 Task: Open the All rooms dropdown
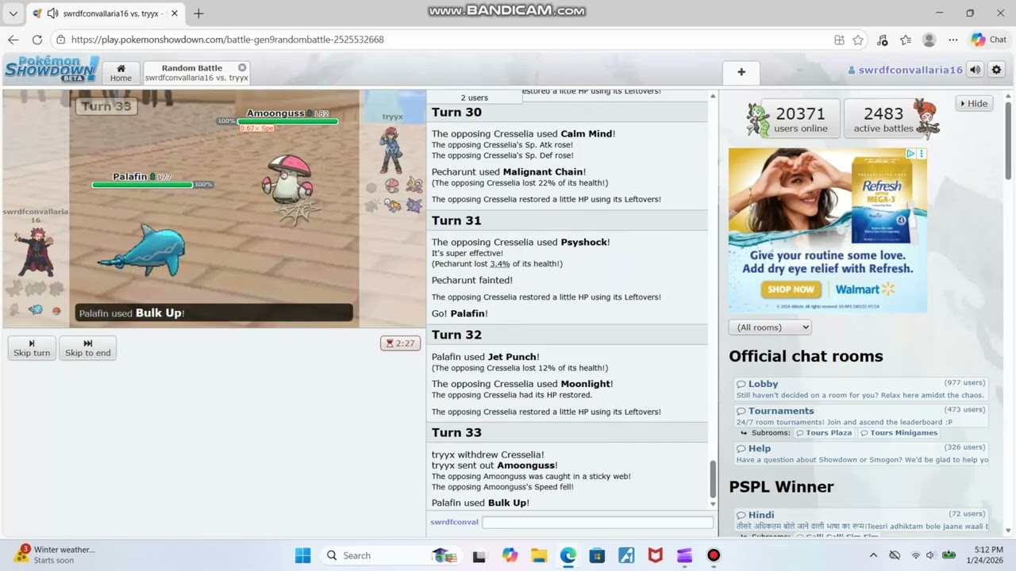click(770, 327)
